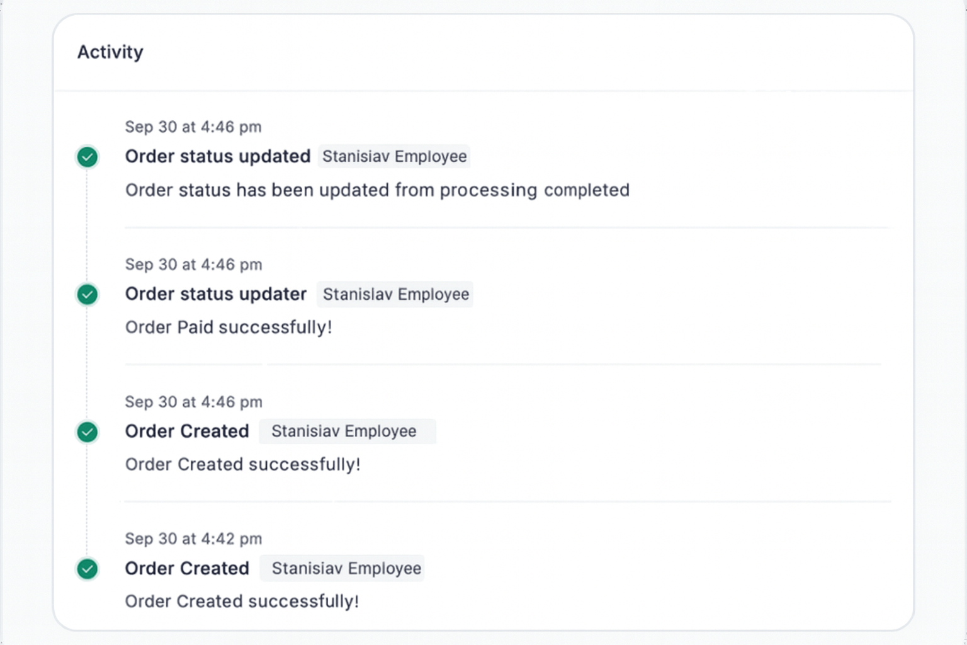967x645 pixels.
Task: Click the check icon for Order Created at 4:46
Action: pos(87,432)
